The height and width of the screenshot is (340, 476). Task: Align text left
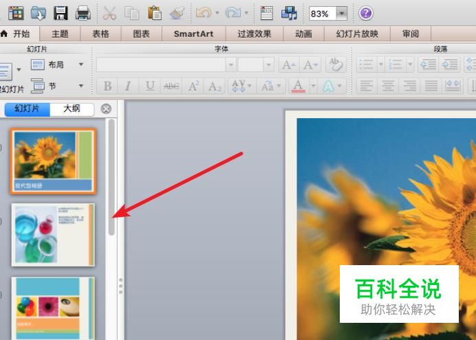point(367,86)
